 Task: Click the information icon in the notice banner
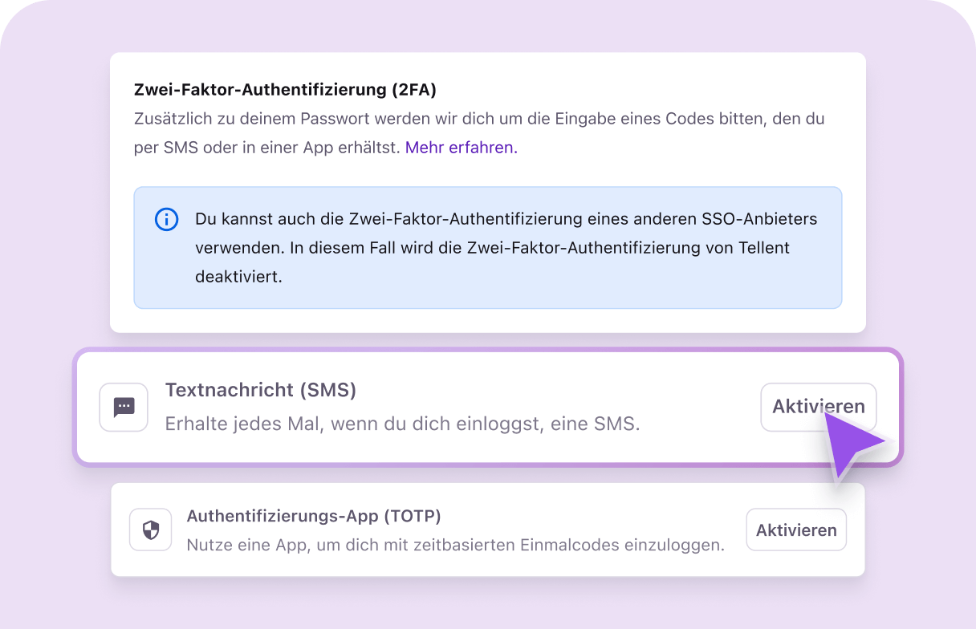166,219
